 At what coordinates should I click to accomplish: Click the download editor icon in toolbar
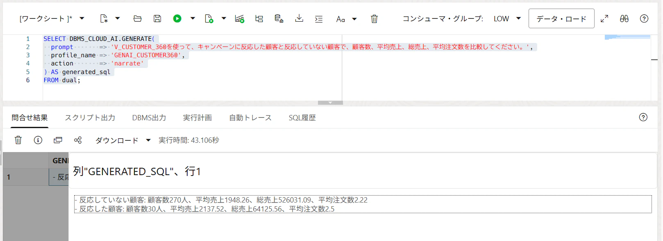299,18
